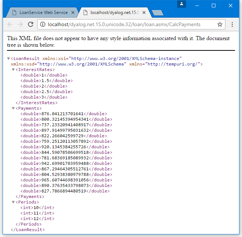The width and height of the screenshot is (242, 237).
Task: Collapse the Payments node
Action: (x=13, y=109)
